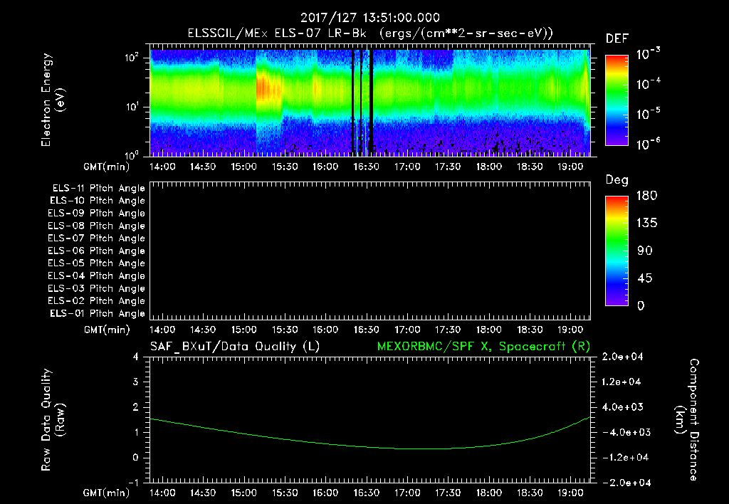729x504 pixels.
Task: Click 18:30 time tick under the energy spectrogram
Action: [x=530, y=167]
